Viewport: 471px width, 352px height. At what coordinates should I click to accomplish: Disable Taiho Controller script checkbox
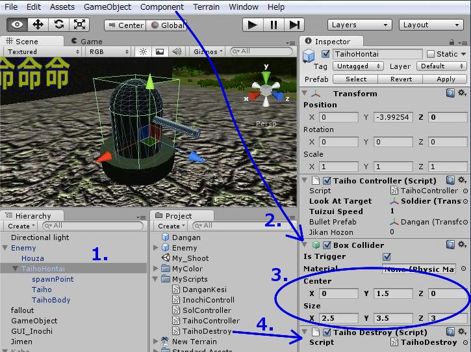327,181
